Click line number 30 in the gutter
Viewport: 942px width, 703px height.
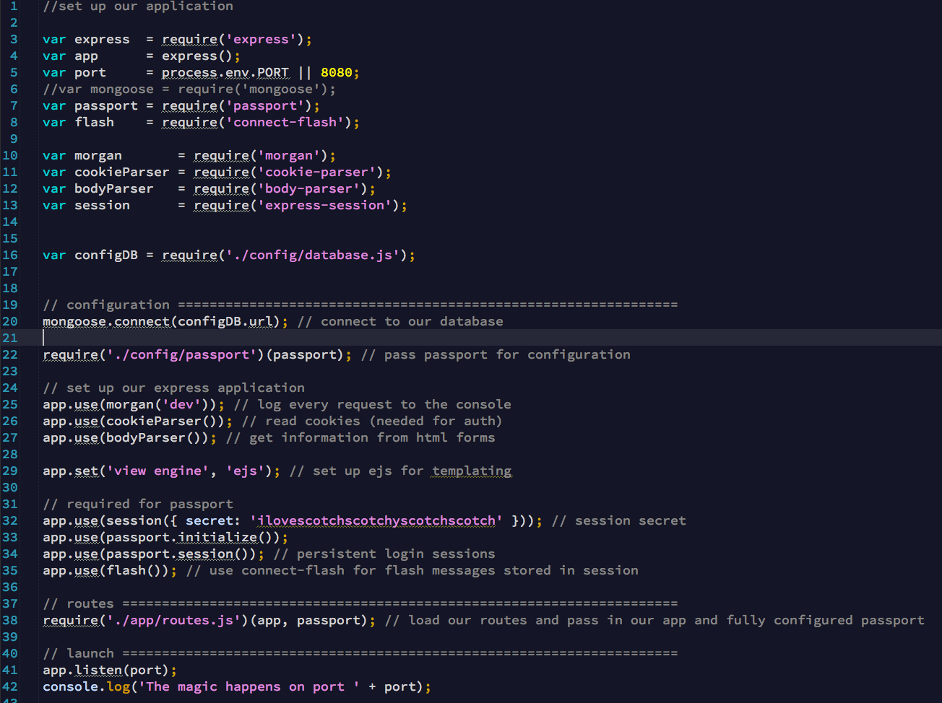(10, 487)
